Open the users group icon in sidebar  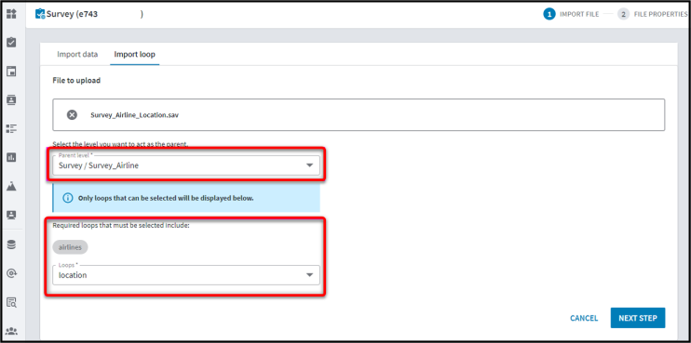11,331
